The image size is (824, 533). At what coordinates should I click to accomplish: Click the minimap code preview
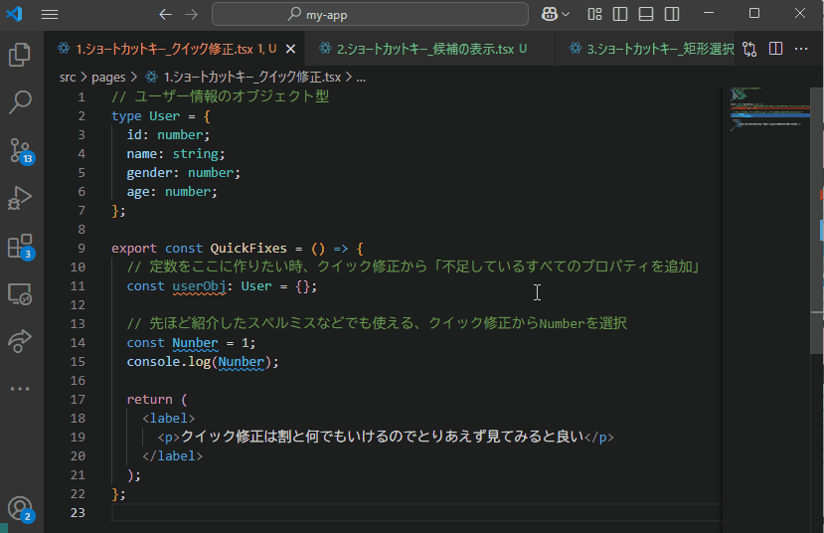tap(768, 109)
